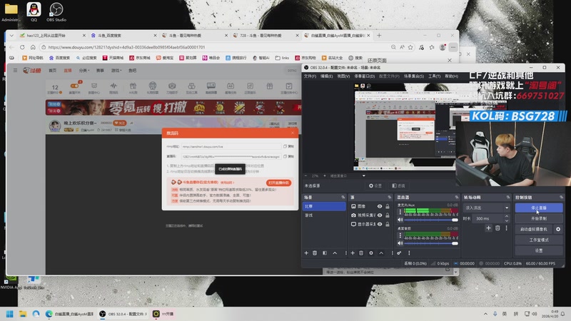Open OBS 视图(V) menu

tap(343, 76)
